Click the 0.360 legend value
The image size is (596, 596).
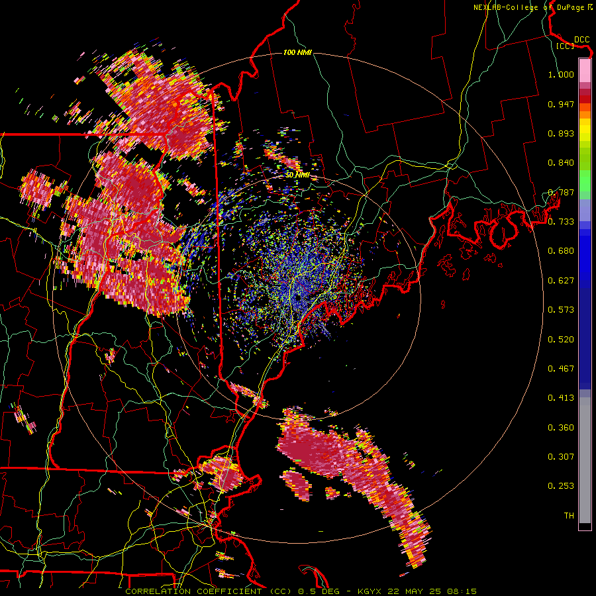click(x=561, y=428)
